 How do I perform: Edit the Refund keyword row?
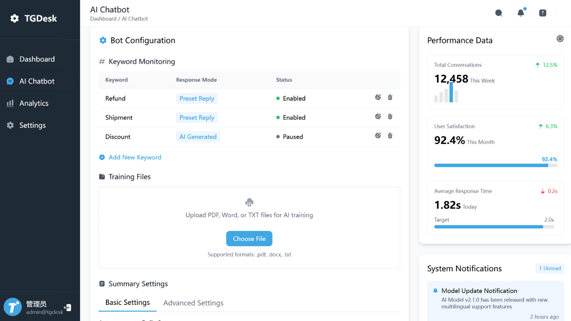(378, 97)
